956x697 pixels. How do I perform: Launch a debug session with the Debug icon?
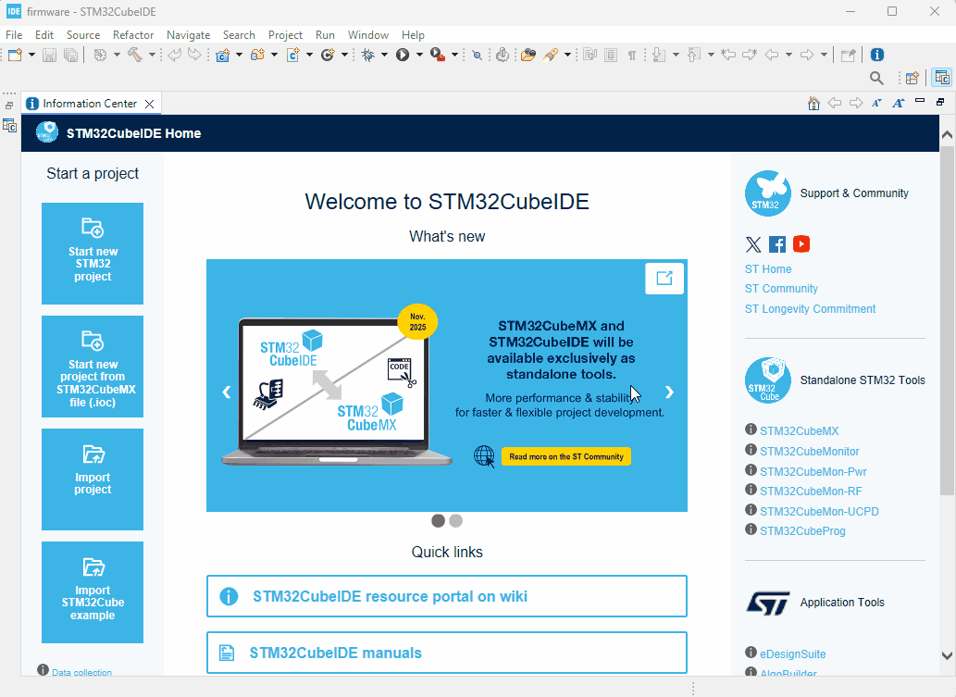pyautogui.click(x=367, y=55)
